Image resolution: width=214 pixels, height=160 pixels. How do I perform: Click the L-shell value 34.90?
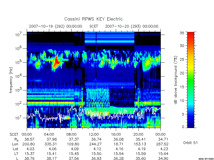point(163,158)
